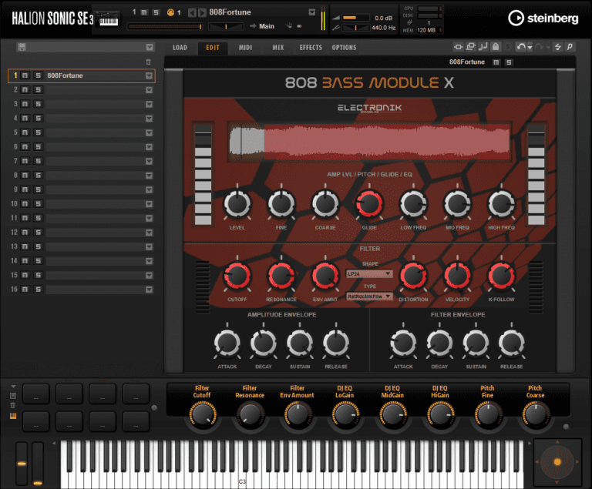Select previous program arrow beside 808Fortune
The image size is (592, 489).
coord(192,12)
